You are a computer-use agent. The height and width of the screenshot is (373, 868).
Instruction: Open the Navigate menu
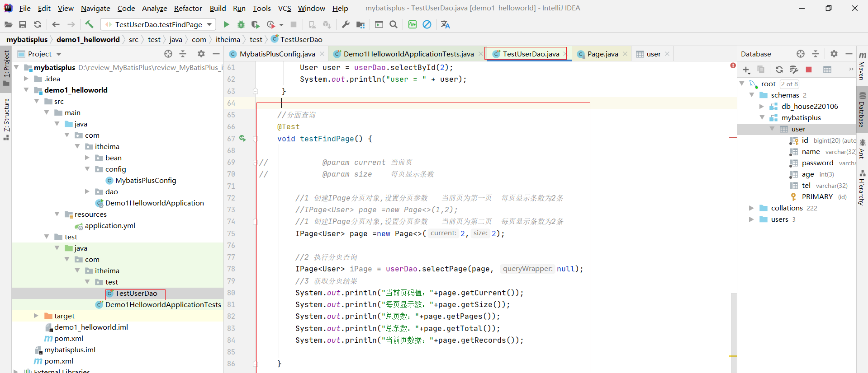pos(95,8)
